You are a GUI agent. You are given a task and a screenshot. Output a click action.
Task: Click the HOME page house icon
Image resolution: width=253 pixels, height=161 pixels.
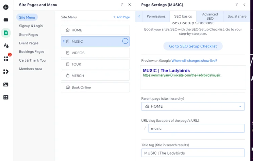68,30
